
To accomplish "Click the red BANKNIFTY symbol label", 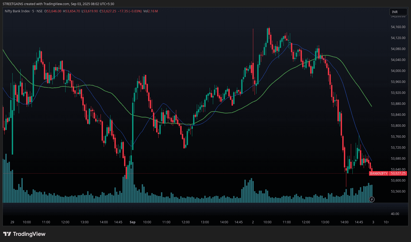I will (x=379, y=174).
